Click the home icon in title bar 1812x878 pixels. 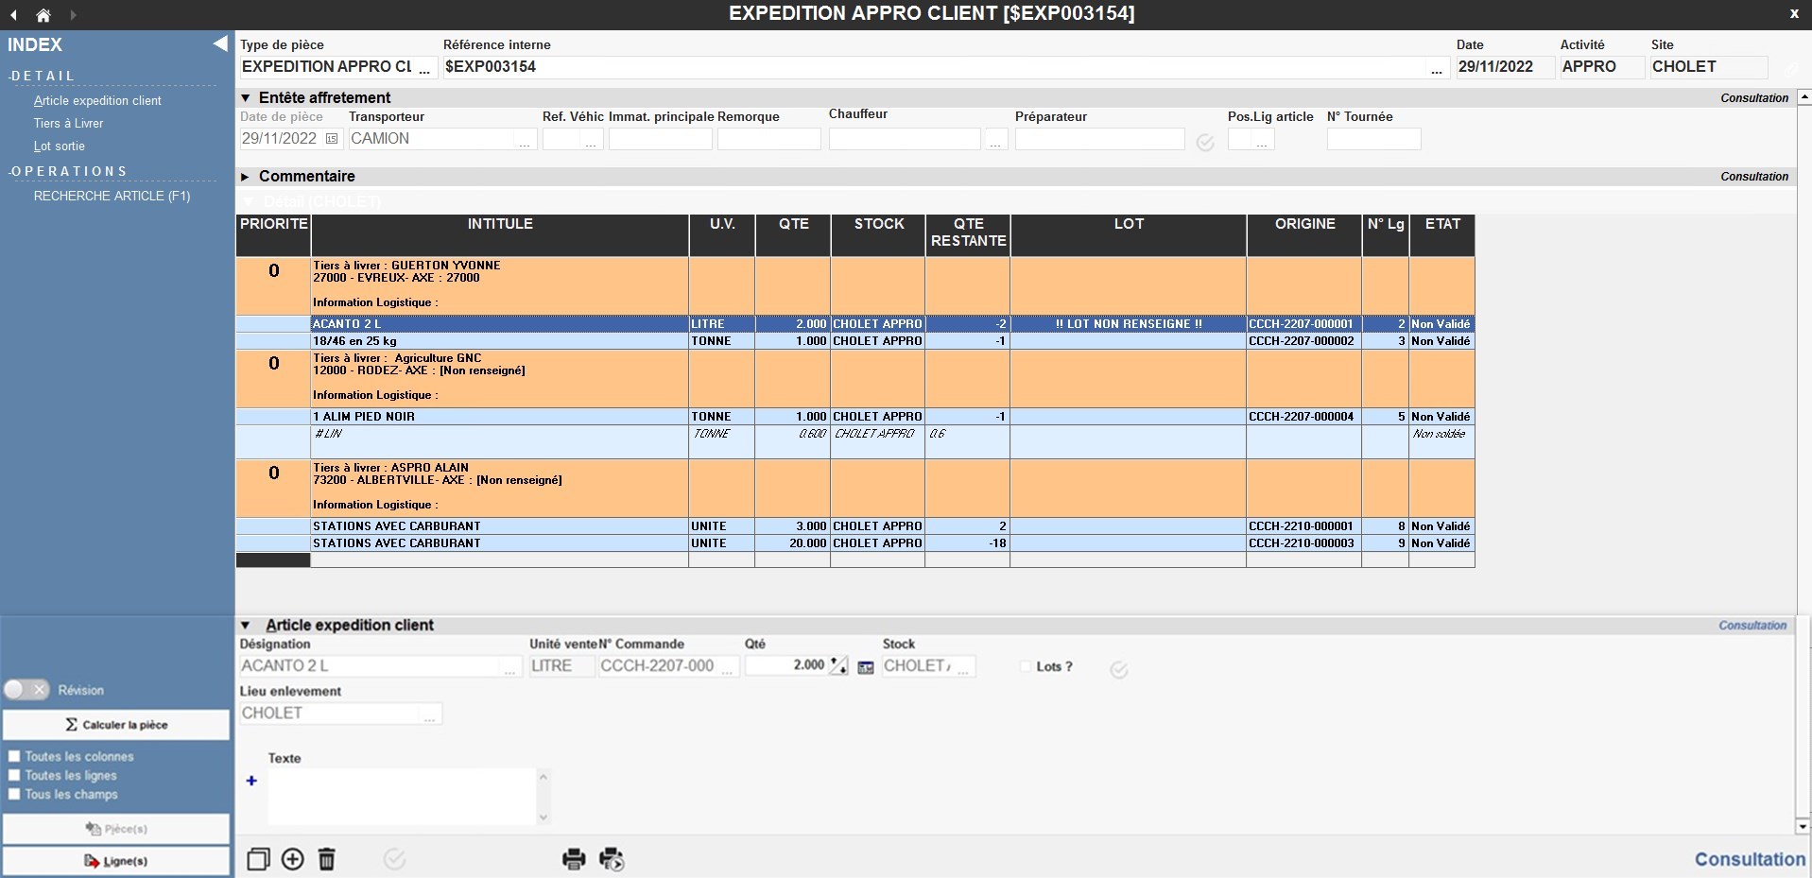[43, 15]
